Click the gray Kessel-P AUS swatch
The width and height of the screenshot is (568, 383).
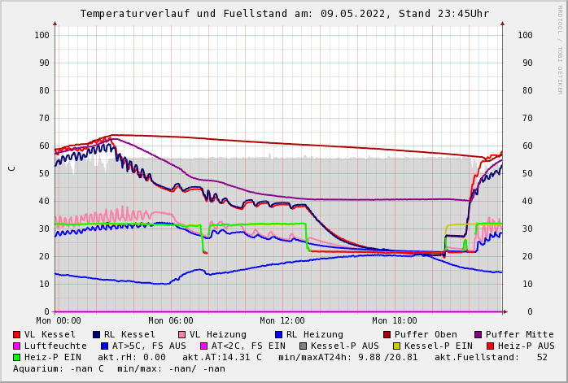[x=303, y=346]
